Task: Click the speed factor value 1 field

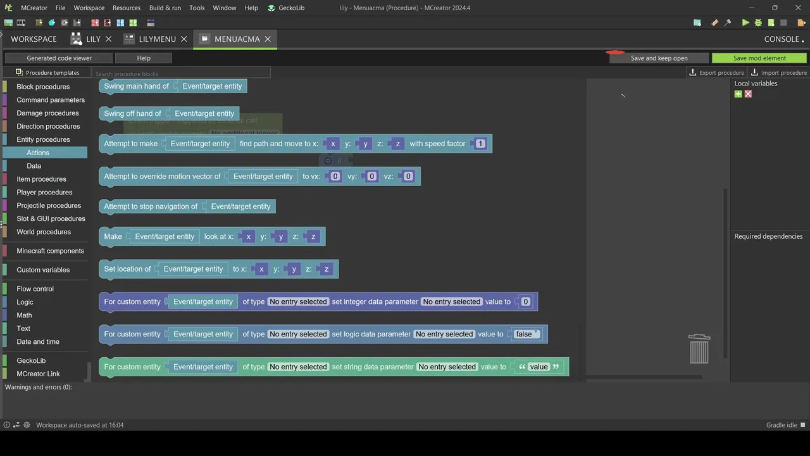Action: (480, 144)
